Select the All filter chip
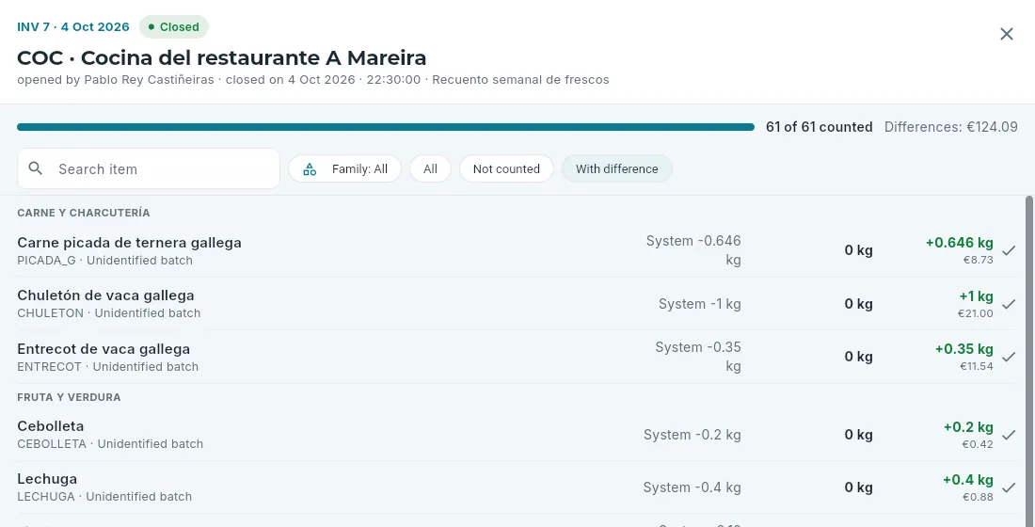The image size is (1035, 527). point(430,169)
